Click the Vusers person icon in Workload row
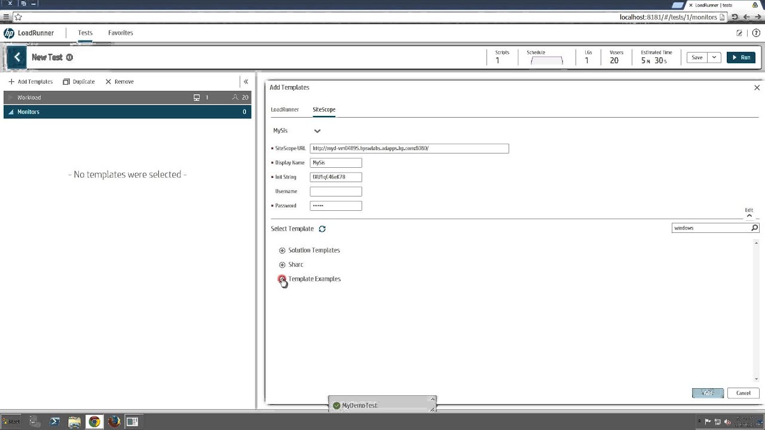 pyautogui.click(x=235, y=97)
